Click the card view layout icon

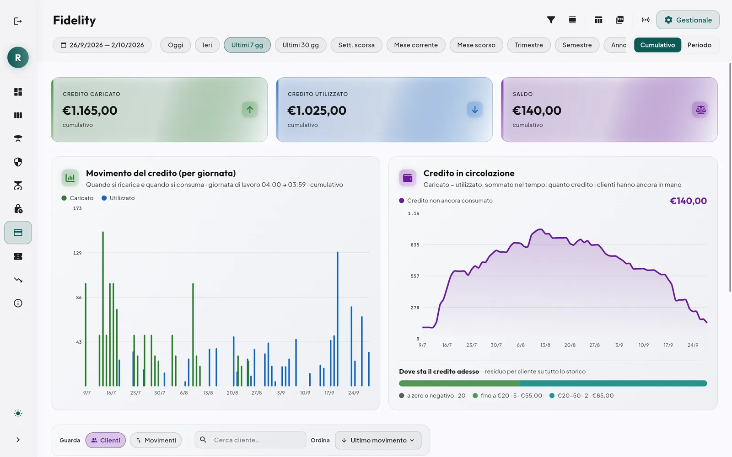[x=572, y=20]
